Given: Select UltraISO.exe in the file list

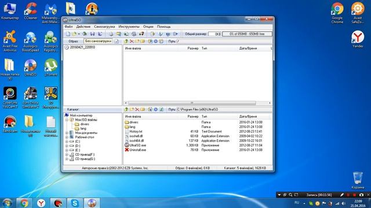Looking at the screenshot, I should click(x=138, y=145).
